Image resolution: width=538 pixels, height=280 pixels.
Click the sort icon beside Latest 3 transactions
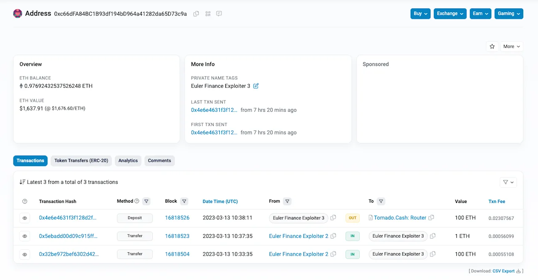tap(22, 182)
